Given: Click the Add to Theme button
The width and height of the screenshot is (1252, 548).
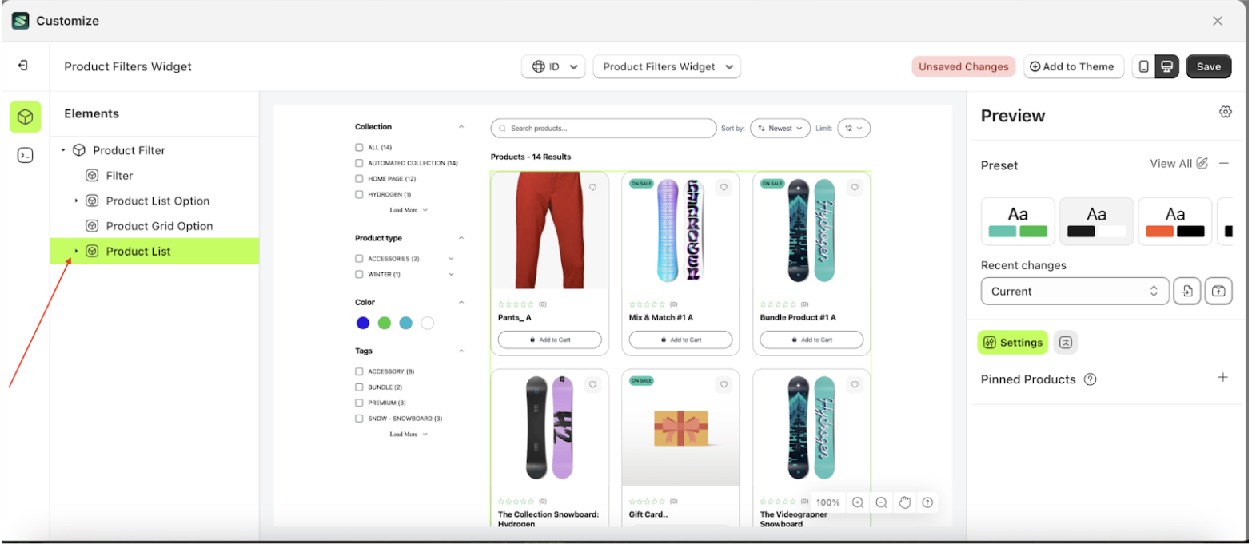Looking at the screenshot, I should [x=1073, y=67].
